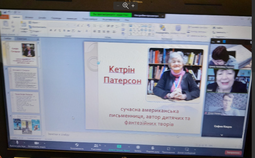Select the third slide thumbnail with works list
This screenshot has height=158, width=255.
(x=25, y=102)
